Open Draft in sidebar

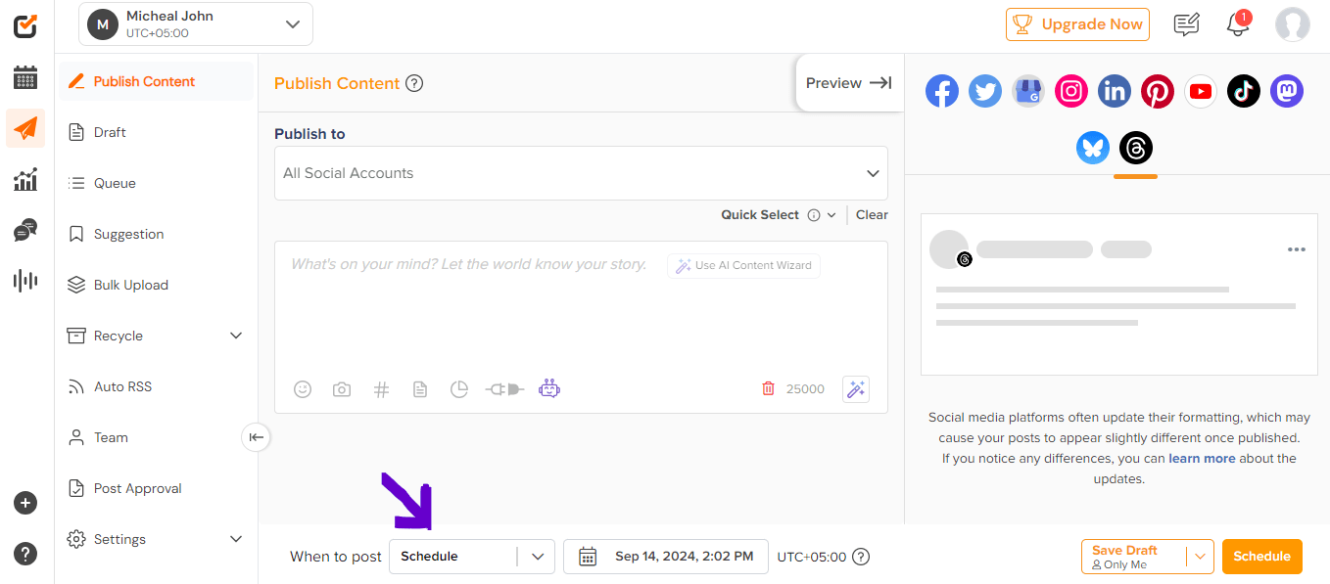coord(156,132)
